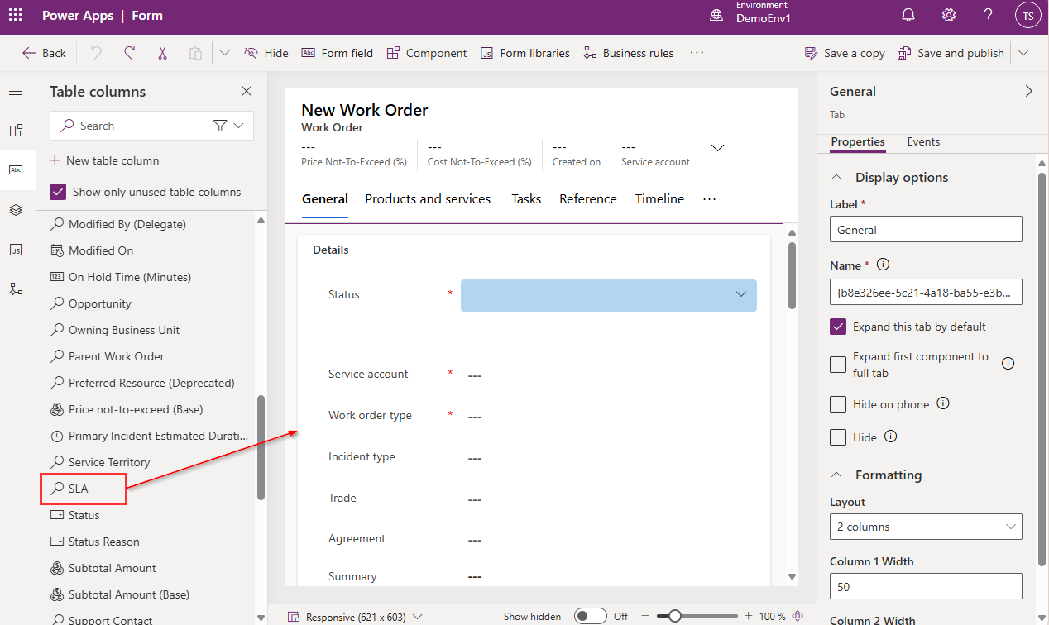Switch to the Tasks tab

(x=526, y=198)
